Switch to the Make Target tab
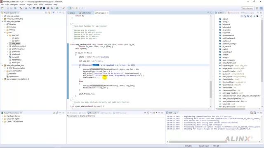 point(247,13)
